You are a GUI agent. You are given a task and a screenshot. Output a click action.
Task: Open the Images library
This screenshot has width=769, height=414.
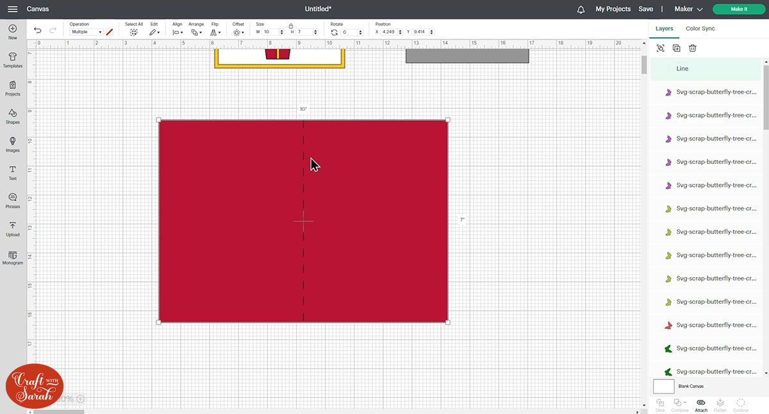12,144
